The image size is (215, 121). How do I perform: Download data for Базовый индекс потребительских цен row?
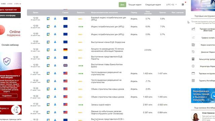pyautogui.click(x=55, y=18)
